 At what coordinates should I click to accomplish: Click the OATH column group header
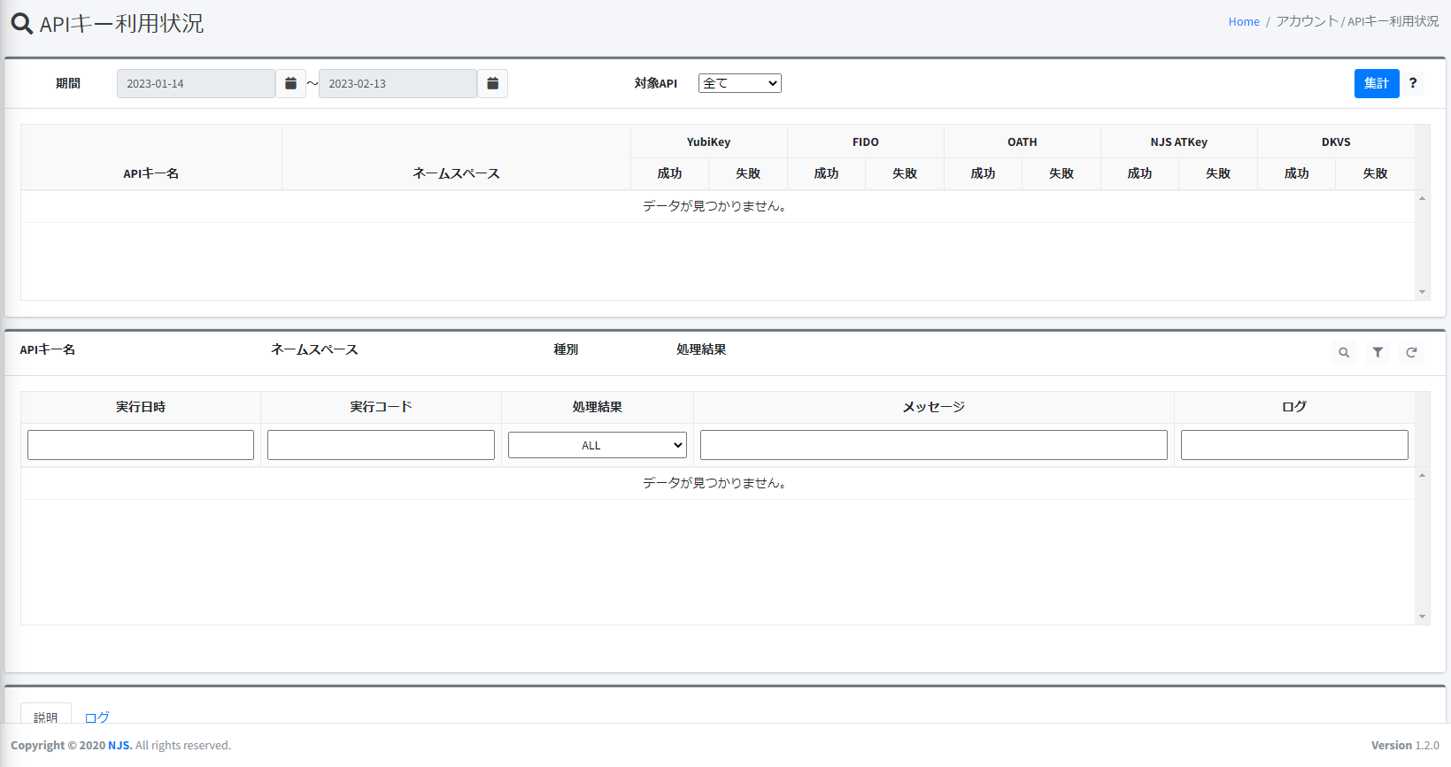(x=1023, y=142)
